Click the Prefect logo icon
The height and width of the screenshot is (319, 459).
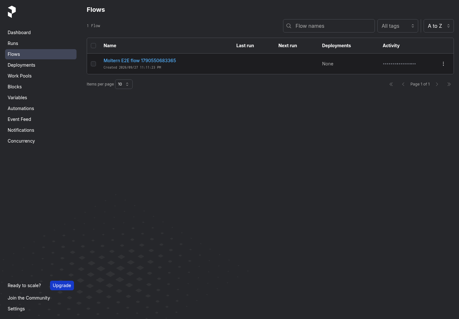click(12, 12)
